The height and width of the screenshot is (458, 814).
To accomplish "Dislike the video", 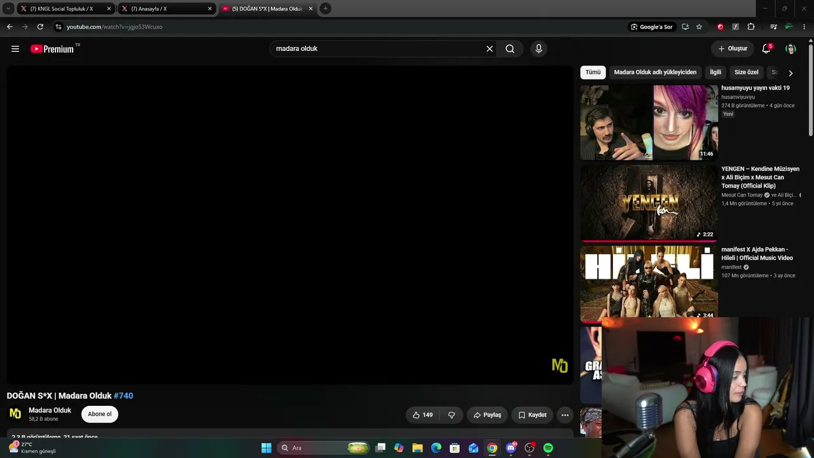I will click(x=452, y=415).
